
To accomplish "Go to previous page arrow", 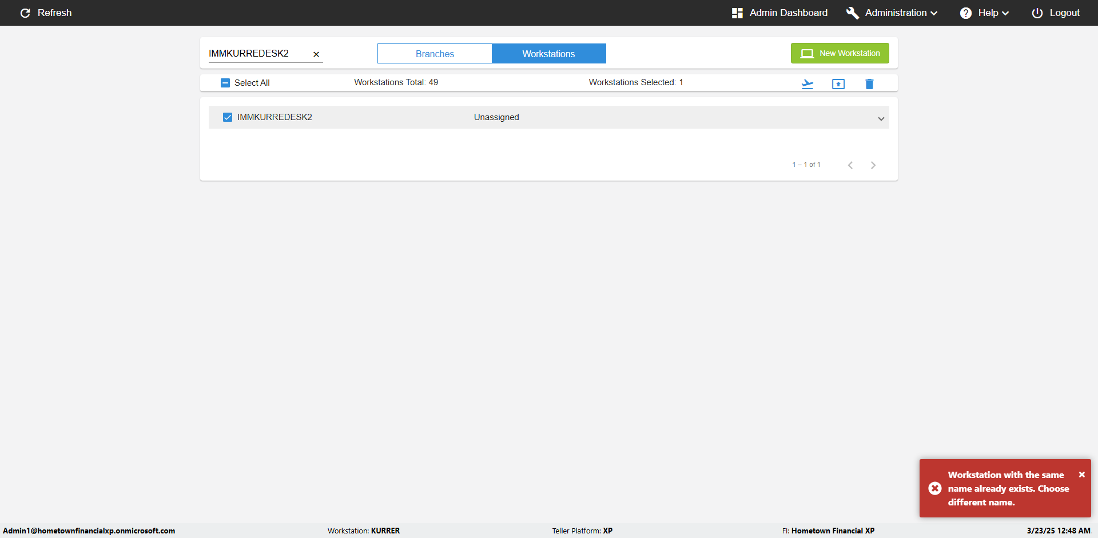I will pyautogui.click(x=850, y=165).
